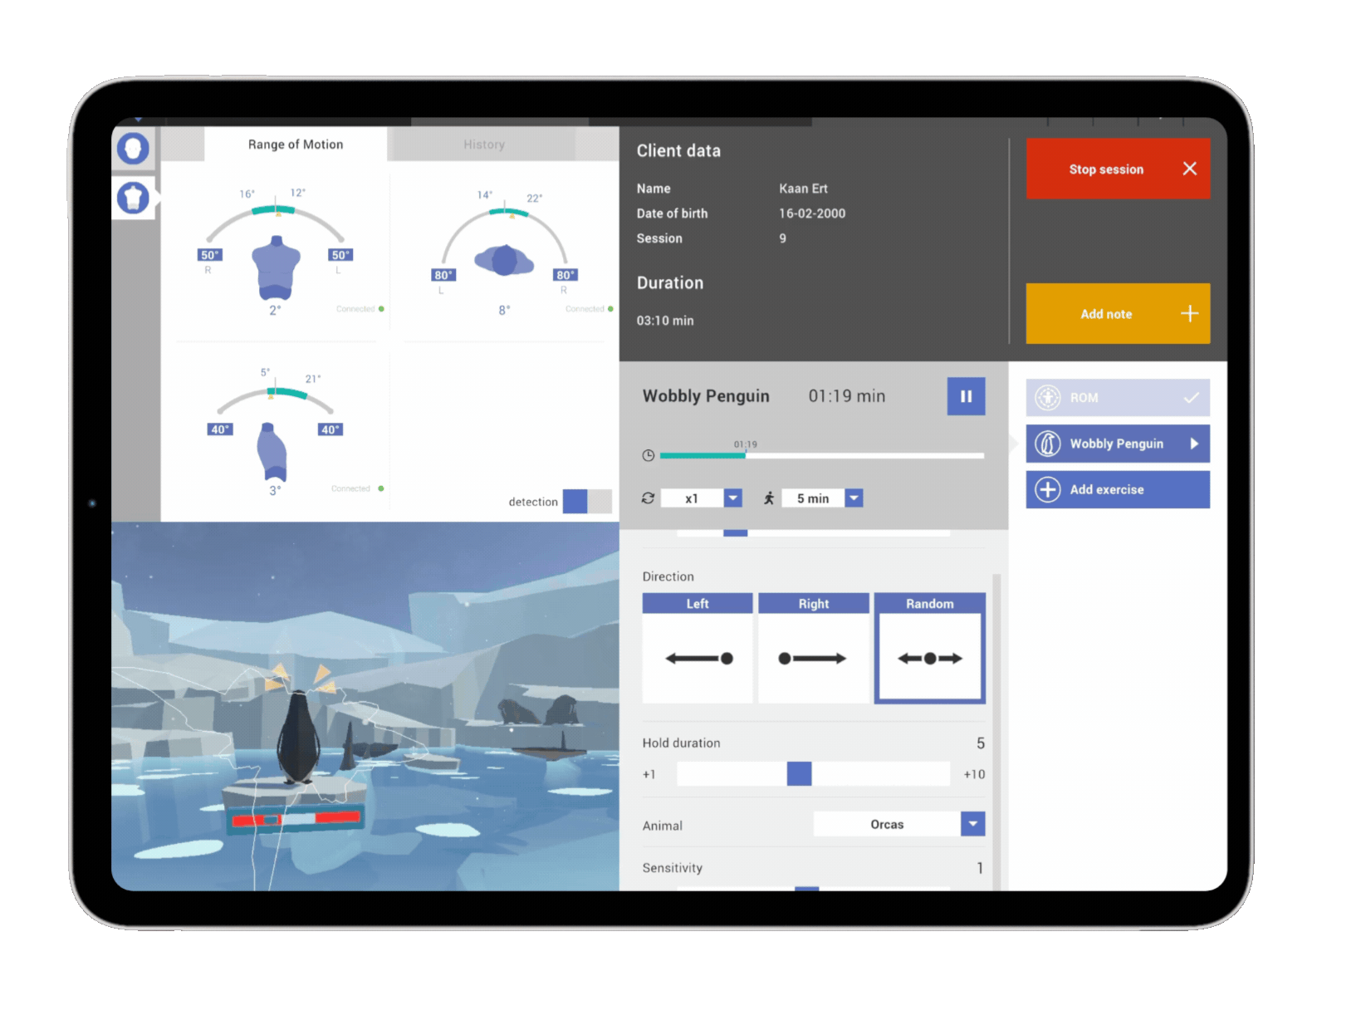Image resolution: width=1361 pixels, height=1020 pixels.
Task: Select Right direction option
Action: pyautogui.click(x=813, y=648)
